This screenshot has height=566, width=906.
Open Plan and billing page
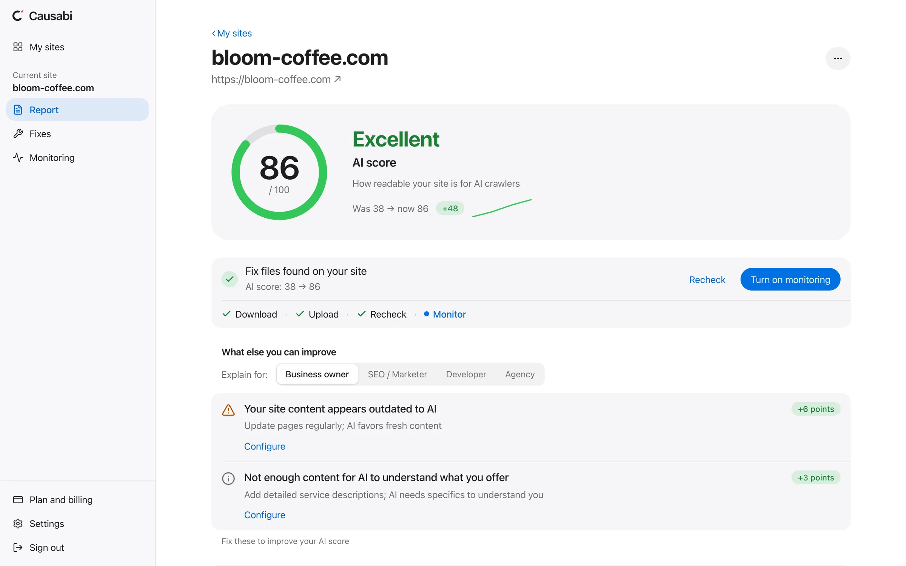tap(77, 500)
